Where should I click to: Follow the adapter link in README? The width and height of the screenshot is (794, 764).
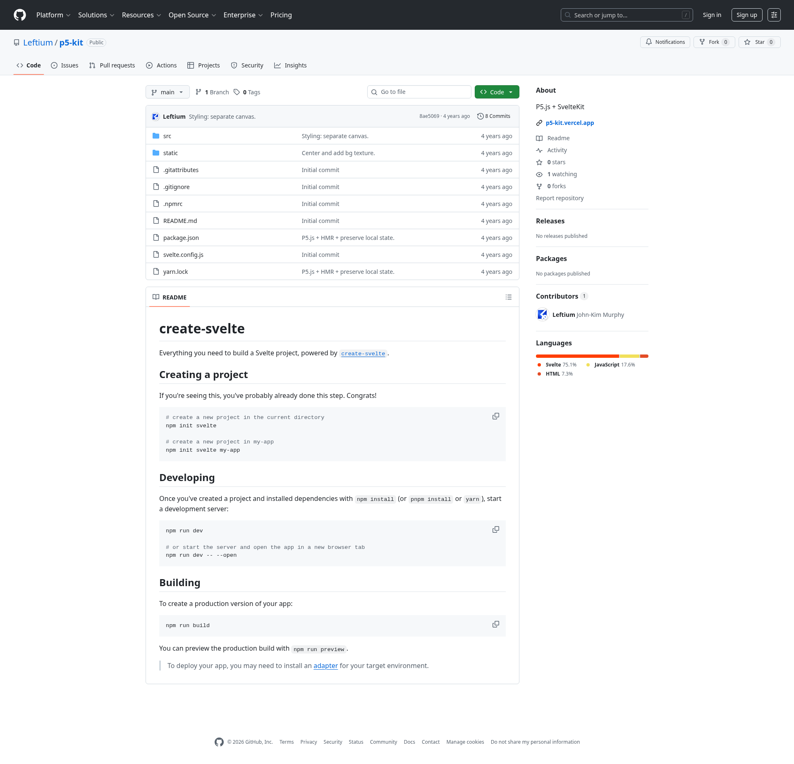325,666
